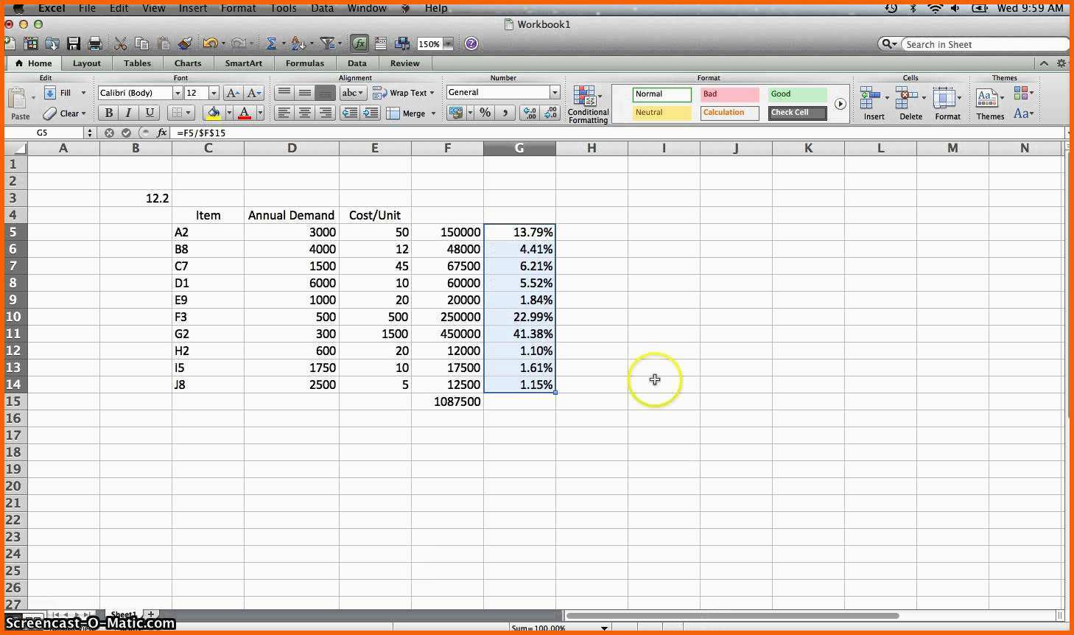Image resolution: width=1074 pixels, height=635 pixels.
Task: Click the Search in Sheet field
Action: click(x=985, y=44)
